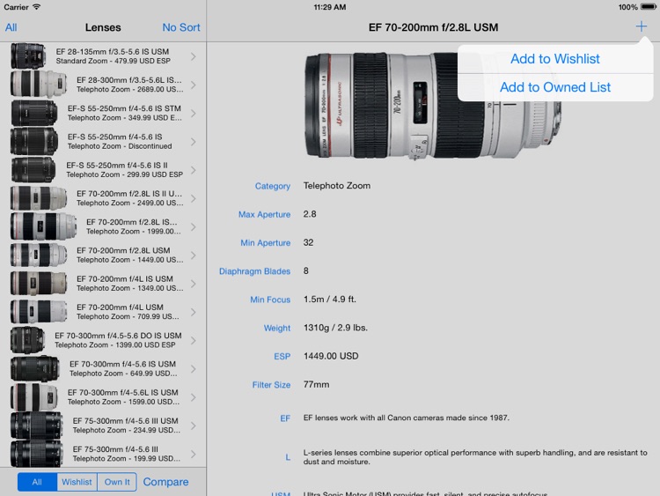Tap the Max Aperture label
Image resolution: width=660 pixels, height=496 pixels.
pos(264,214)
